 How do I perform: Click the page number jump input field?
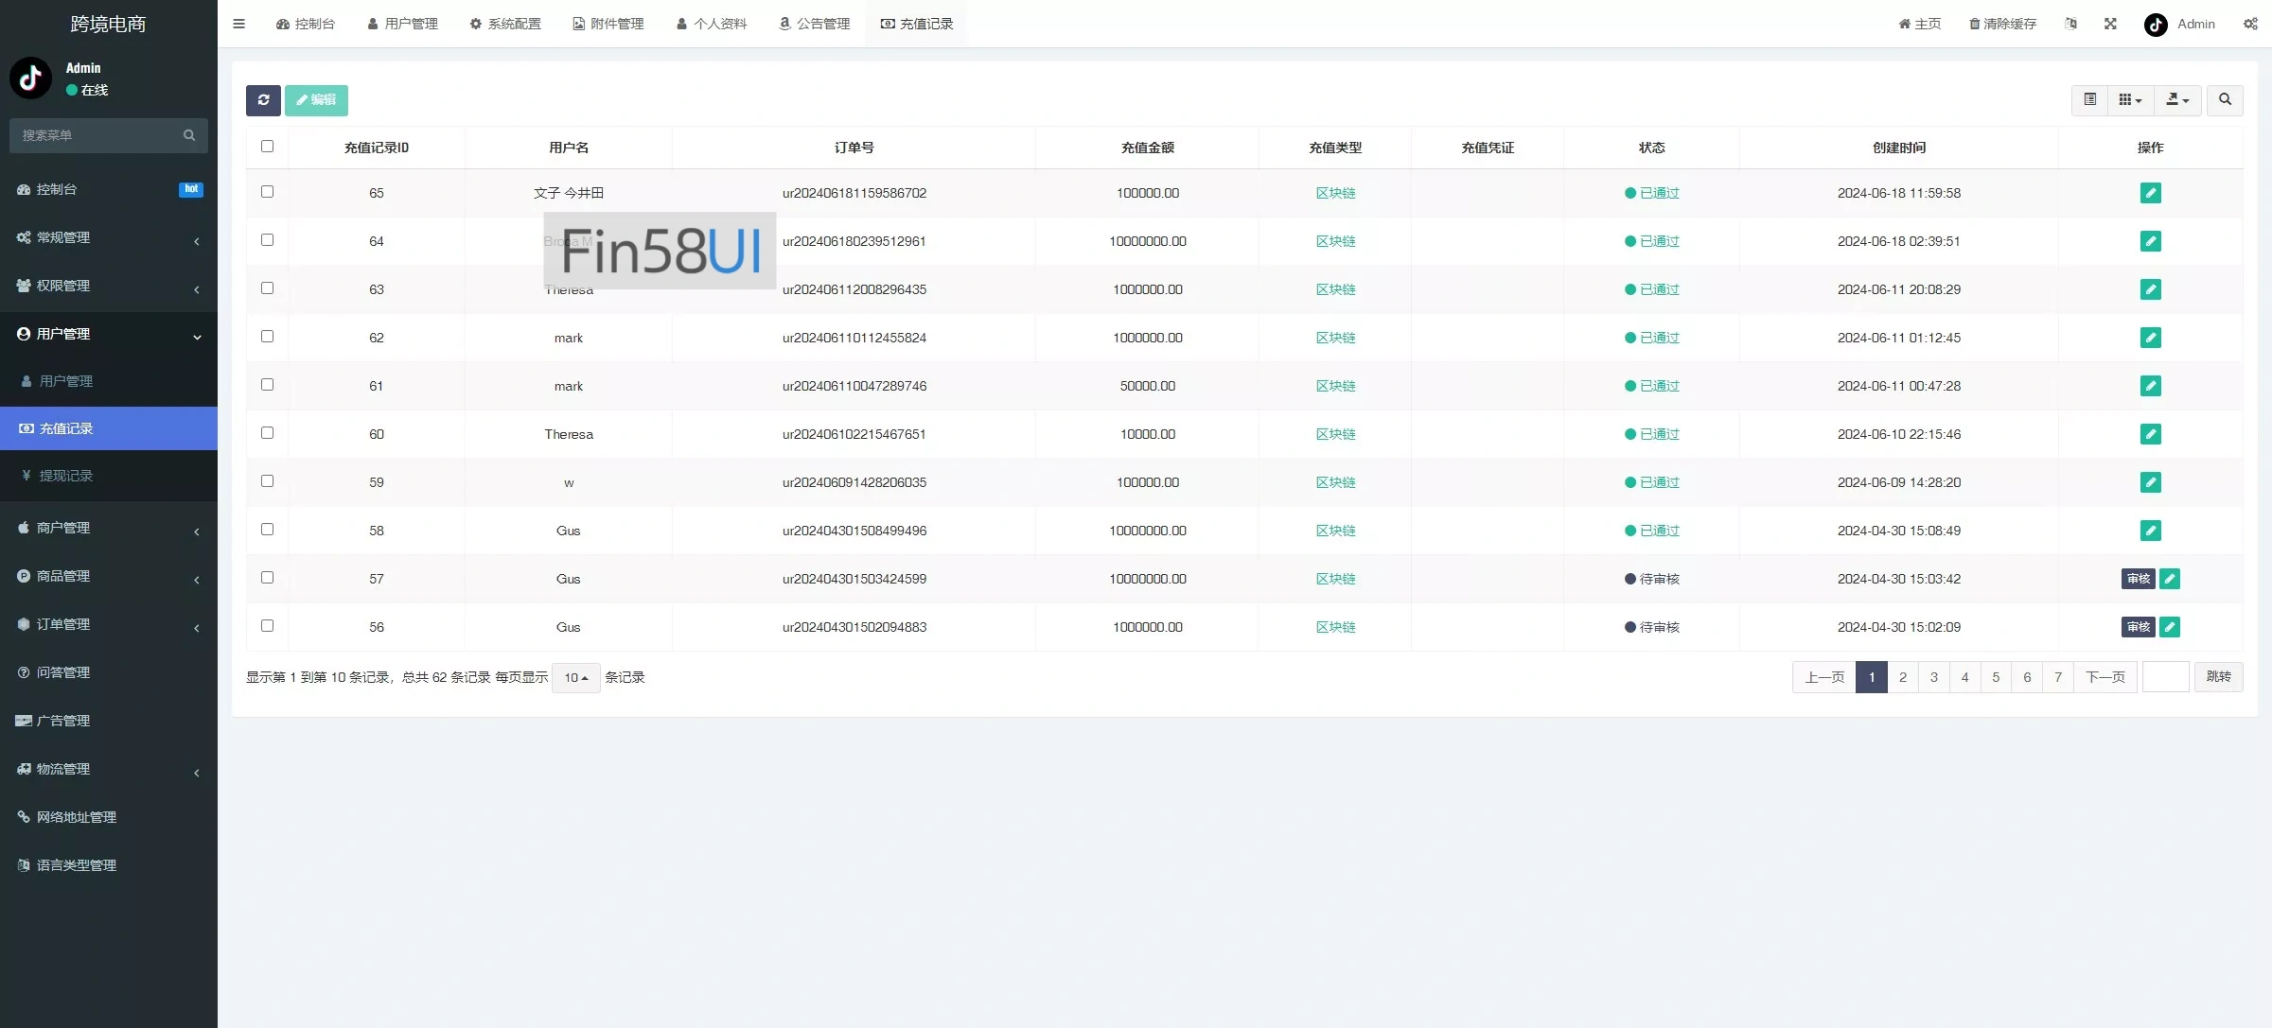2165,677
